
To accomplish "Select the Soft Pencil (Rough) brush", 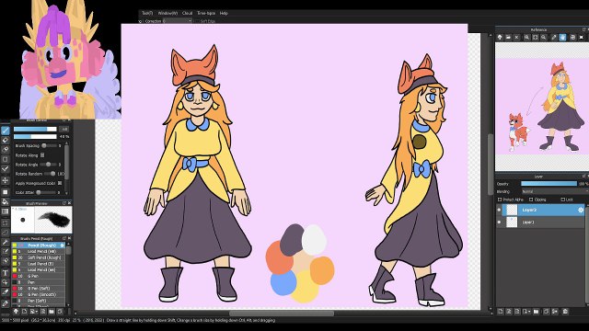I will click(x=38, y=257).
